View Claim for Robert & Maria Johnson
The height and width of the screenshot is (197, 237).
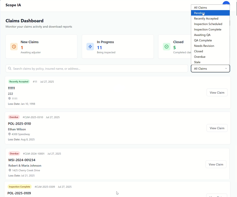pyautogui.click(x=216, y=164)
